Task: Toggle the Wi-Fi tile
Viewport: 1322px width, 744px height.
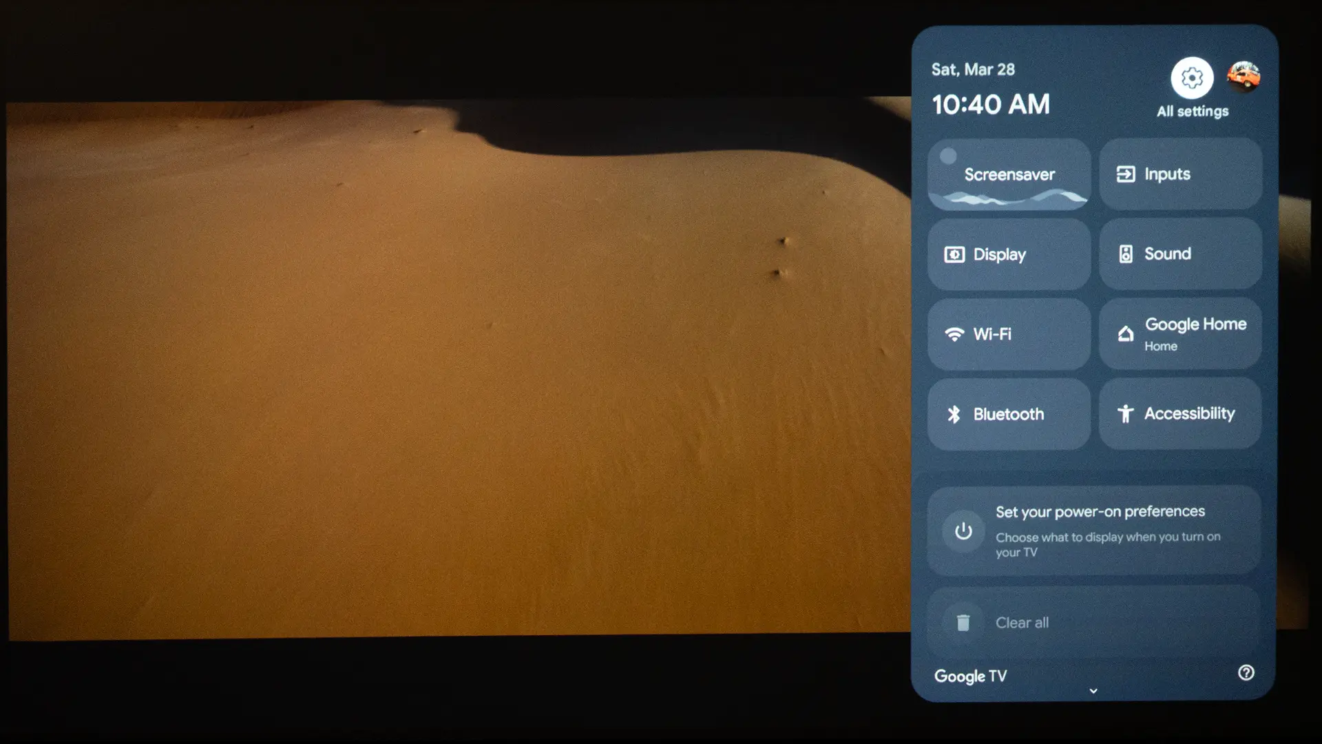Action: [1009, 334]
